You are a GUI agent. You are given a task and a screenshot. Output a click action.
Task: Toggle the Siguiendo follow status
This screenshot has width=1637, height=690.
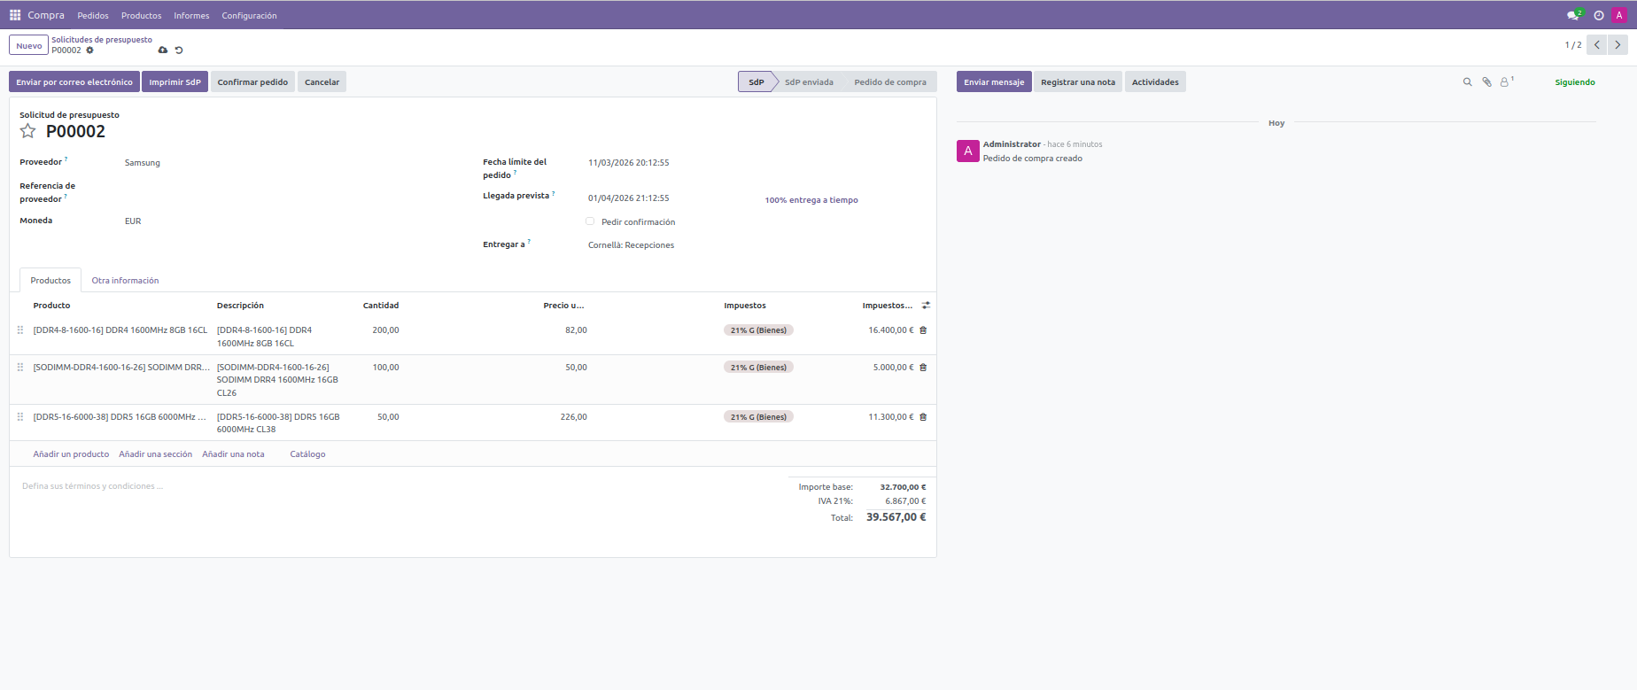click(1574, 82)
